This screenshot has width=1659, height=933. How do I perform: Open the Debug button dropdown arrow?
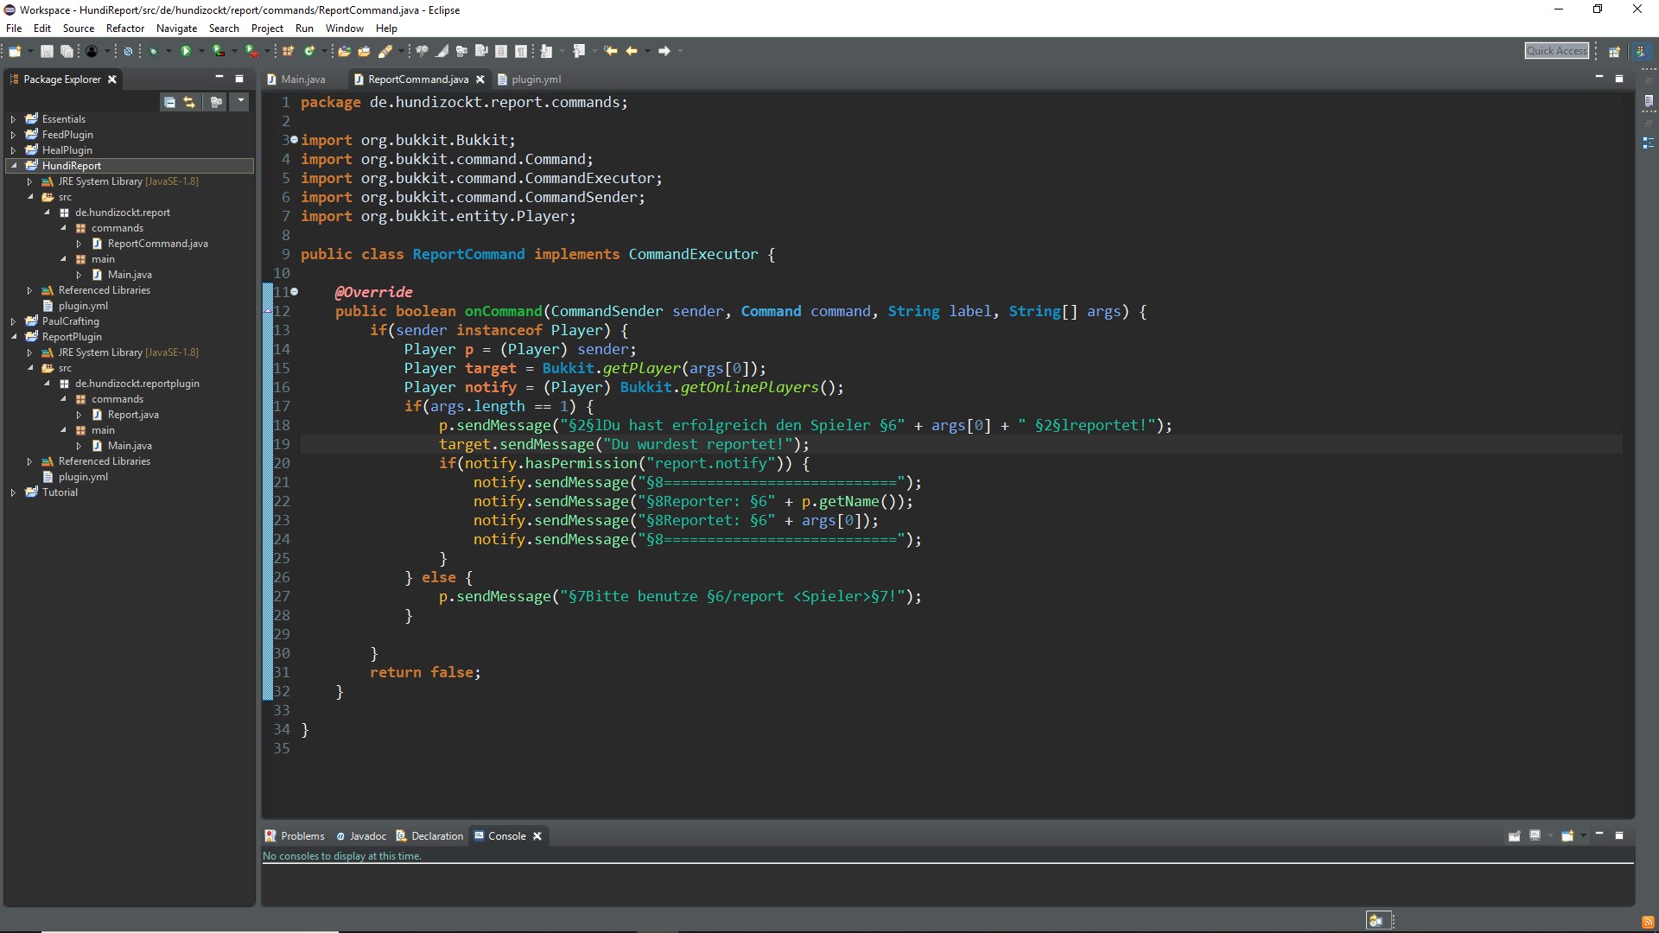[168, 51]
